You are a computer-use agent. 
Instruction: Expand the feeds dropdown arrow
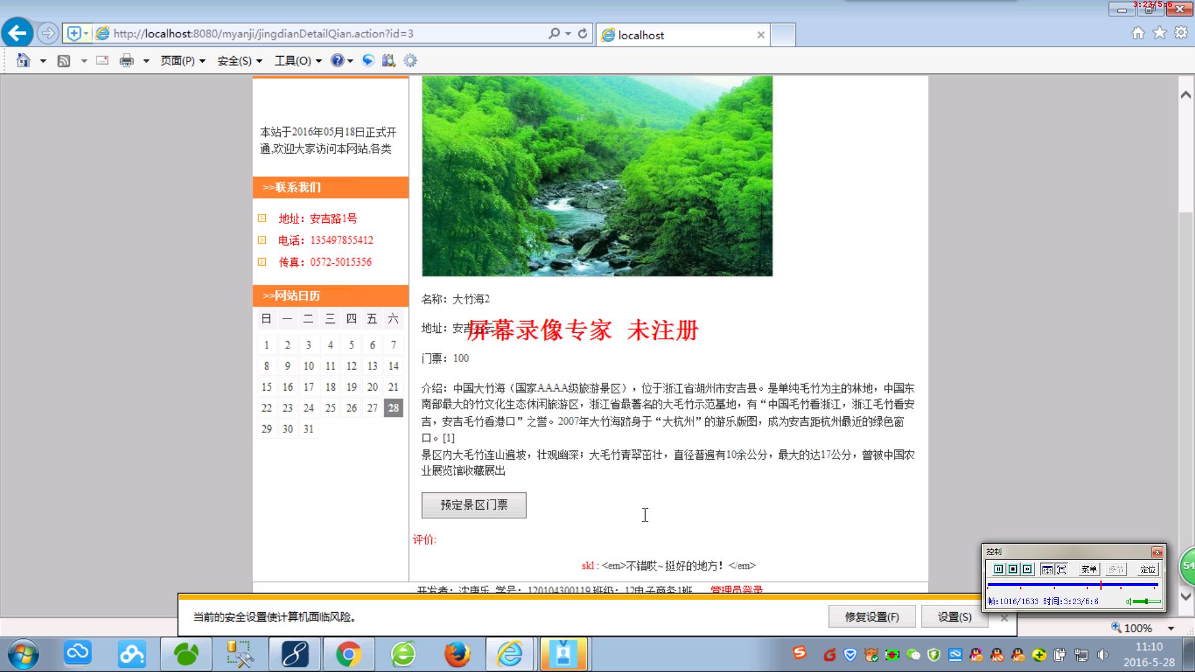tap(83, 61)
